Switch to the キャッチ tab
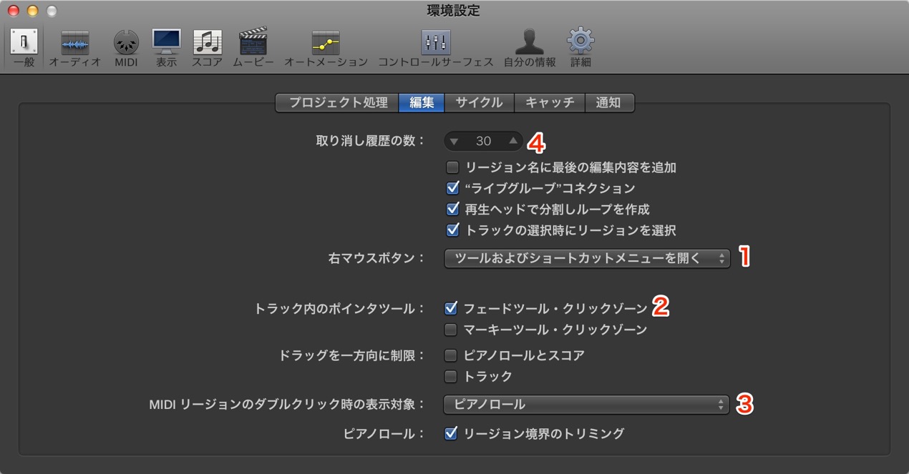This screenshot has height=474, width=909. tap(550, 102)
